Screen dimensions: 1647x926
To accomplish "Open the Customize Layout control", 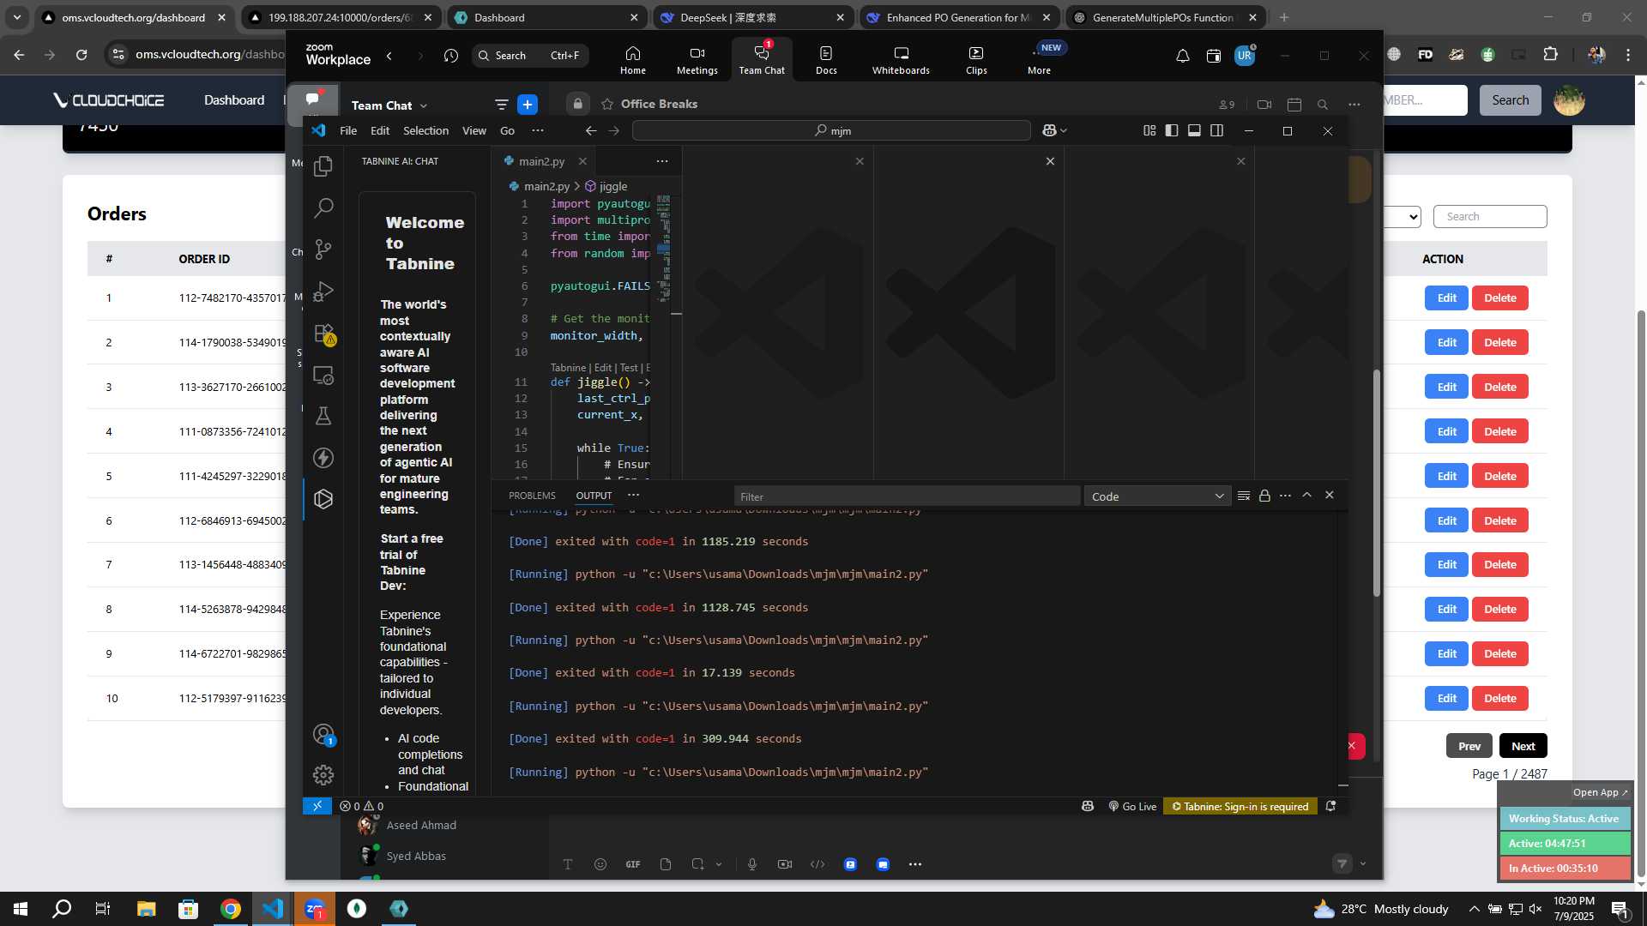I will [x=1149, y=130].
